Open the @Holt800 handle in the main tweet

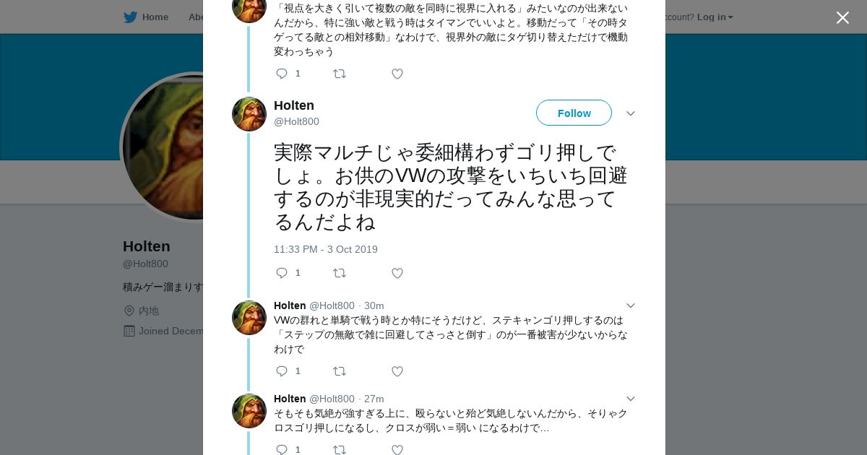pos(296,121)
